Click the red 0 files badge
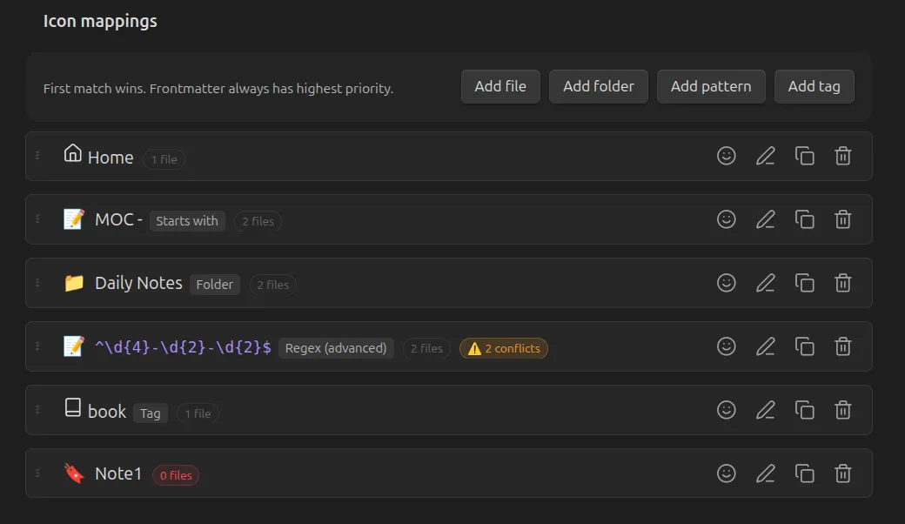This screenshot has width=905, height=524. point(176,475)
